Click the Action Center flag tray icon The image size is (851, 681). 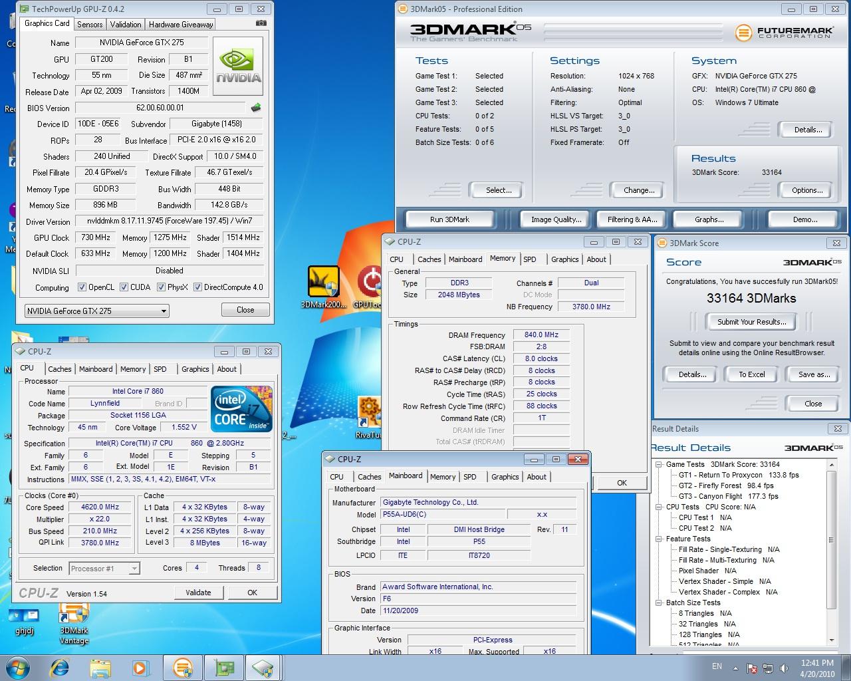click(752, 668)
